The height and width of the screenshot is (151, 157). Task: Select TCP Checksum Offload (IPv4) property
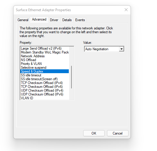pyautogui.click(x=45, y=83)
